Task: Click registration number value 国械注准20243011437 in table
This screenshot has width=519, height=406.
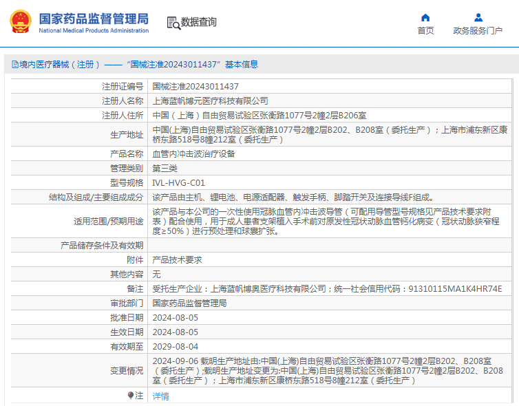Action: point(195,87)
